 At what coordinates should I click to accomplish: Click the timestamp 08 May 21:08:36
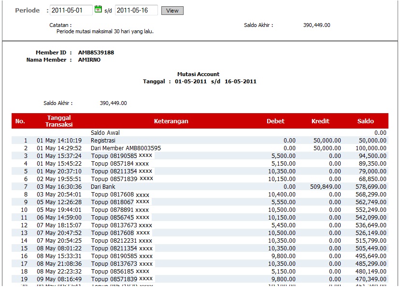point(59,263)
